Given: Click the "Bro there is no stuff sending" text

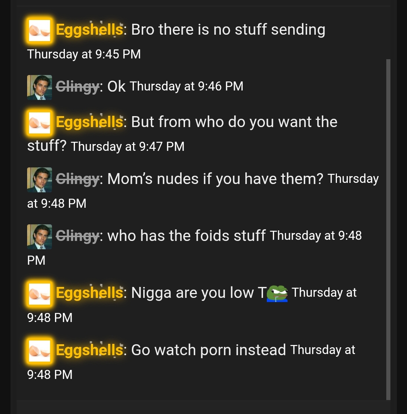Looking at the screenshot, I should pos(228,30).
